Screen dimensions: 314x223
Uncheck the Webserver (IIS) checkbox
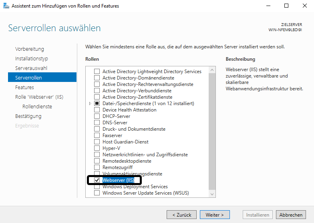coord(97,180)
